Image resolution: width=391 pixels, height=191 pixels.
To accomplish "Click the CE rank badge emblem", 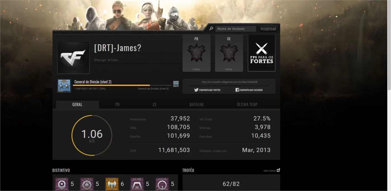I will [x=229, y=52].
